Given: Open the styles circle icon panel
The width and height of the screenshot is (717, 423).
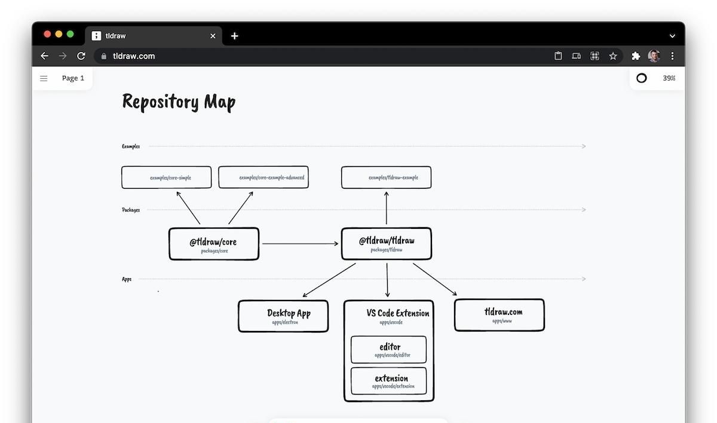Looking at the screenshot, I should pyautogui.click(x=641, y=78).
